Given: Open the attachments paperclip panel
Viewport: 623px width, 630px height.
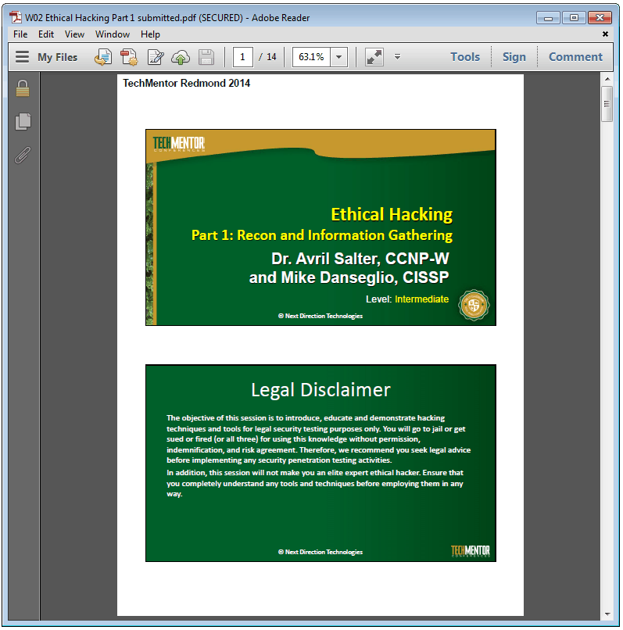Looking at the screenshot, I should 23,155.
